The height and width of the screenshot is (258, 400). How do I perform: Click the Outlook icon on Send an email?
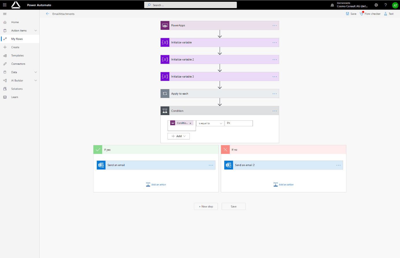[101, 165]
